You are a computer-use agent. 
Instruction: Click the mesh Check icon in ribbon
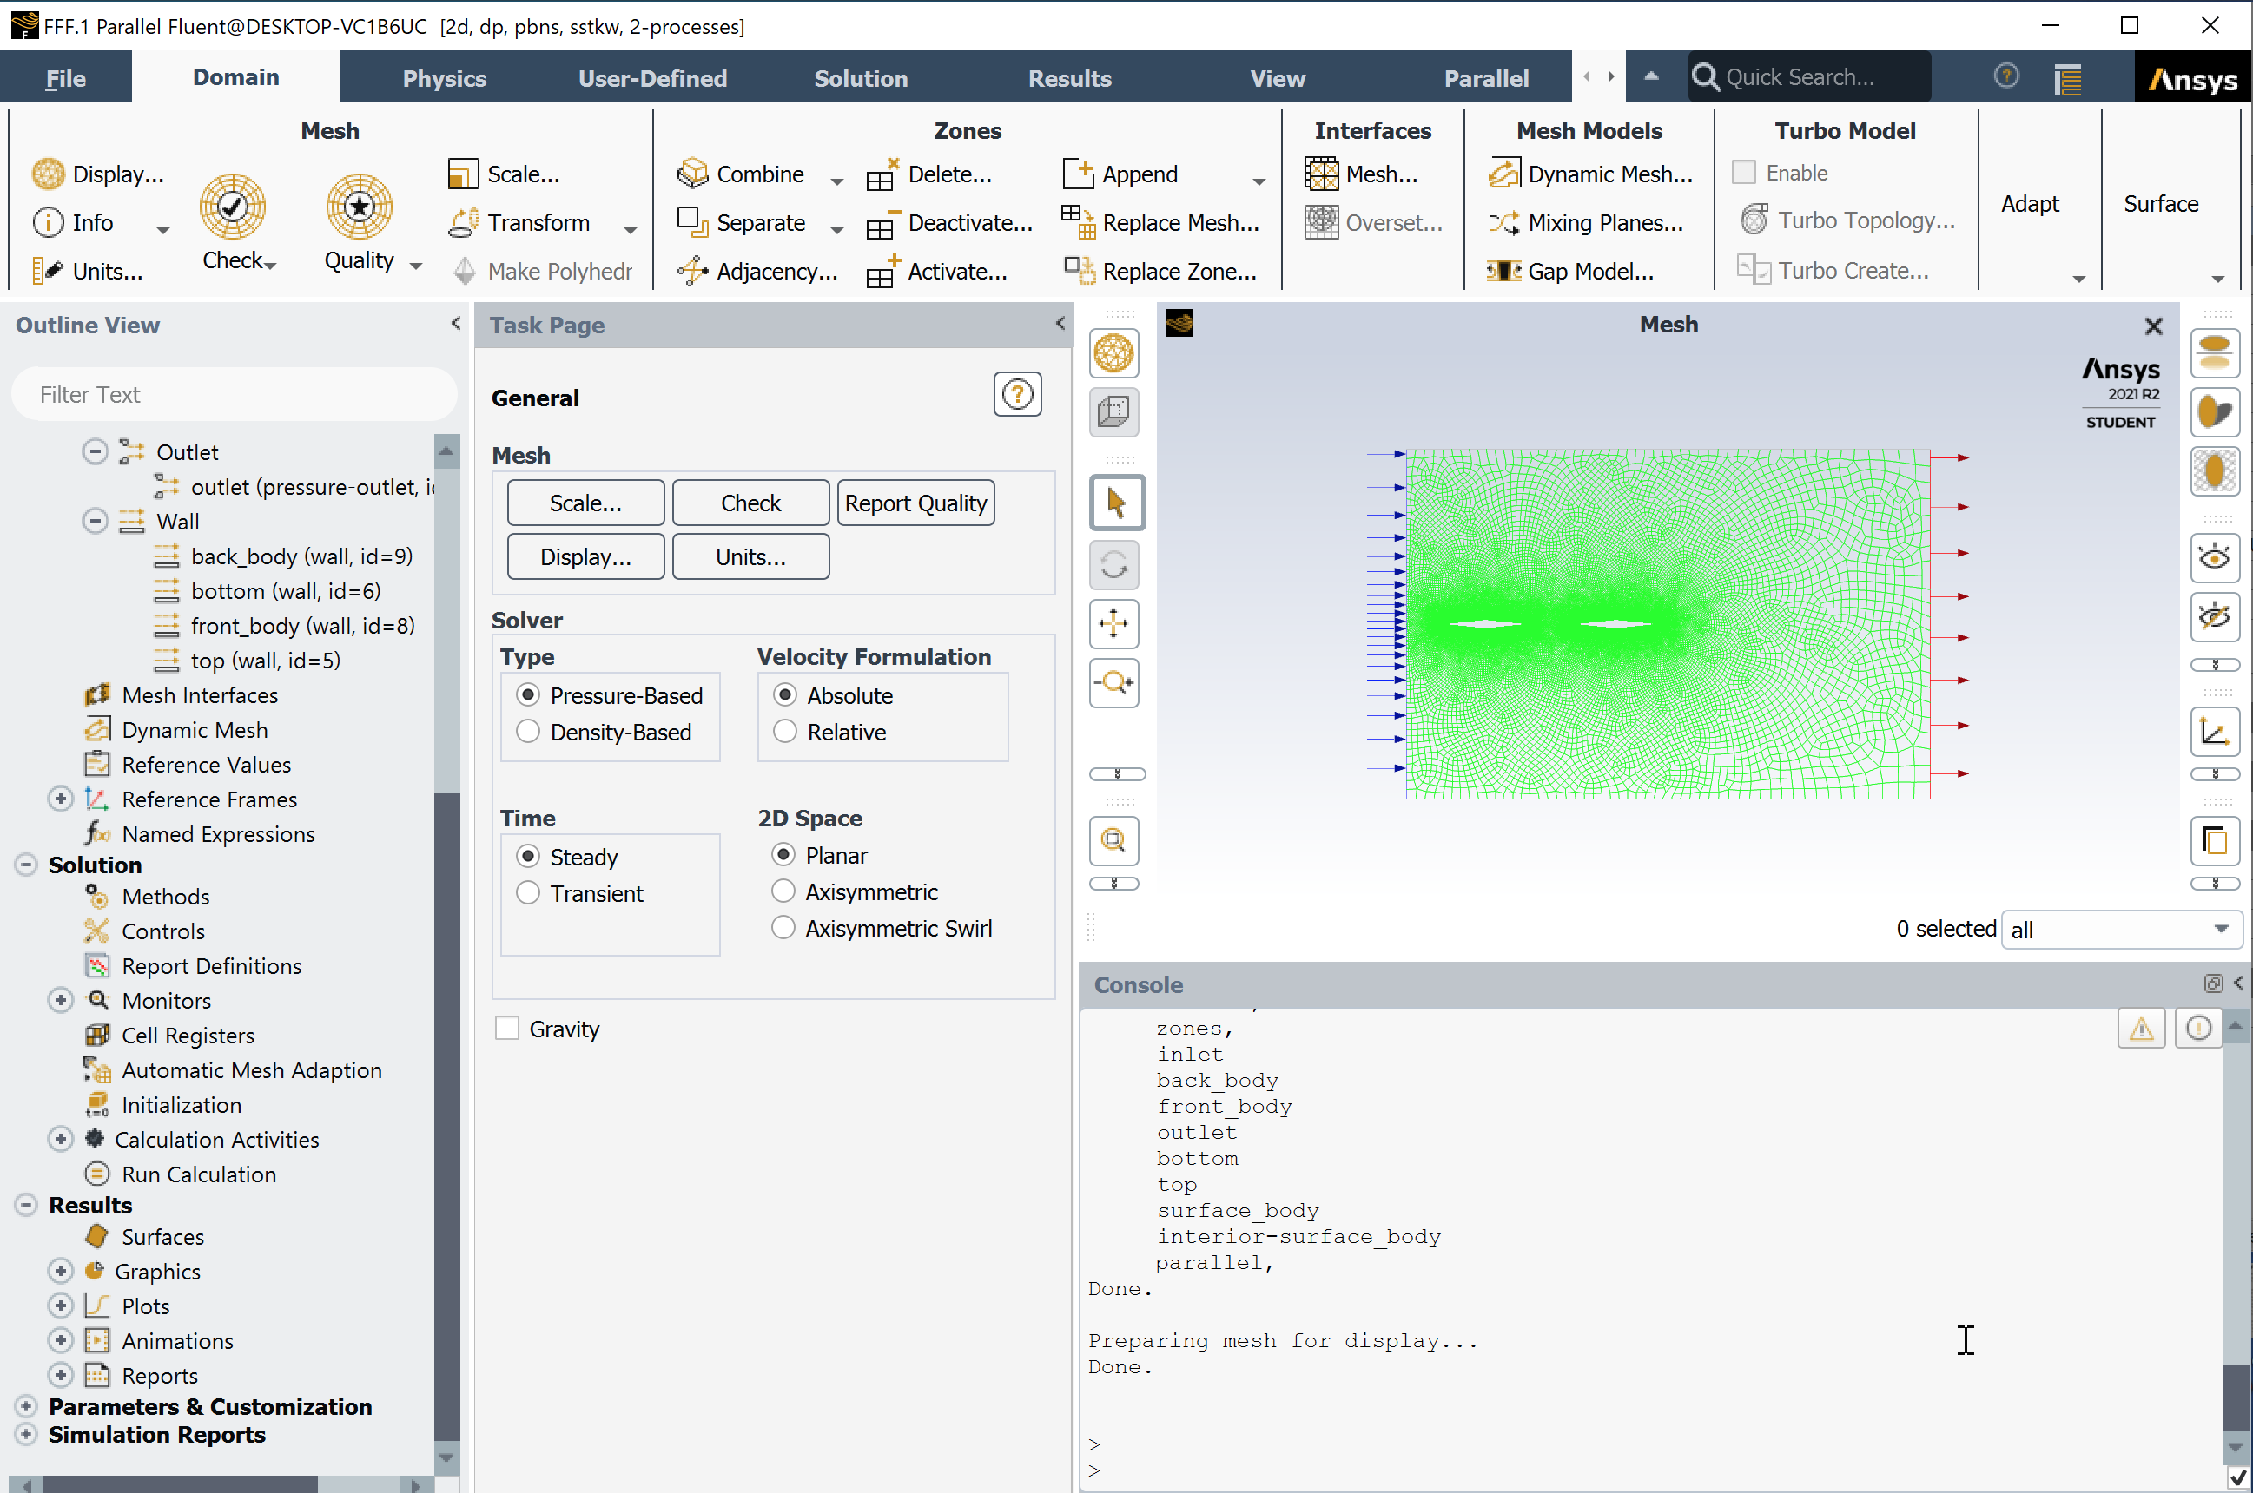coord(233,207)
